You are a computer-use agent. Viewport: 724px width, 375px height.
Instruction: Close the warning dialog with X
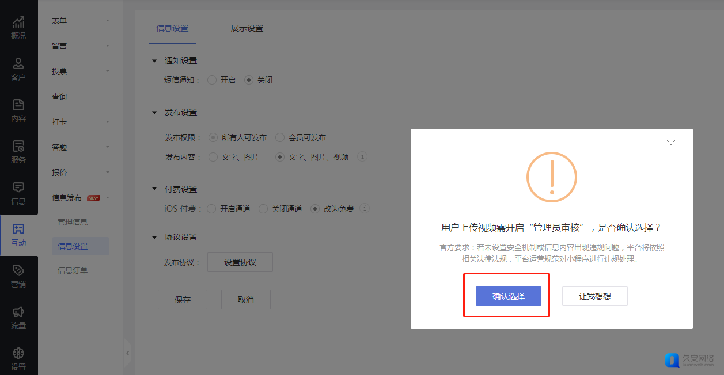click(670, 144)
